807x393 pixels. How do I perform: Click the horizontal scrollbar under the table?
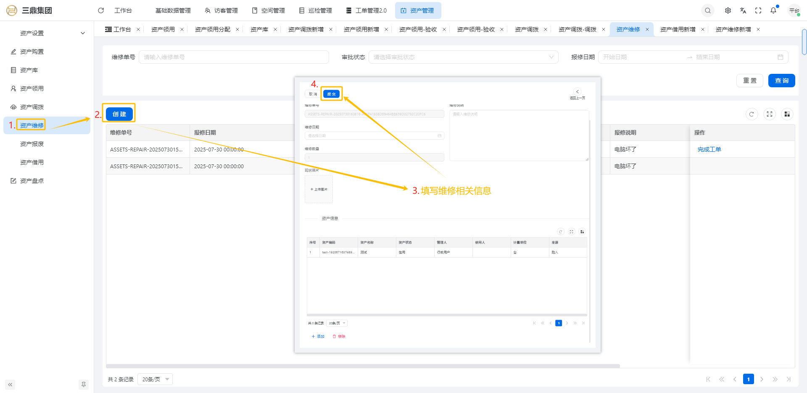362,366
